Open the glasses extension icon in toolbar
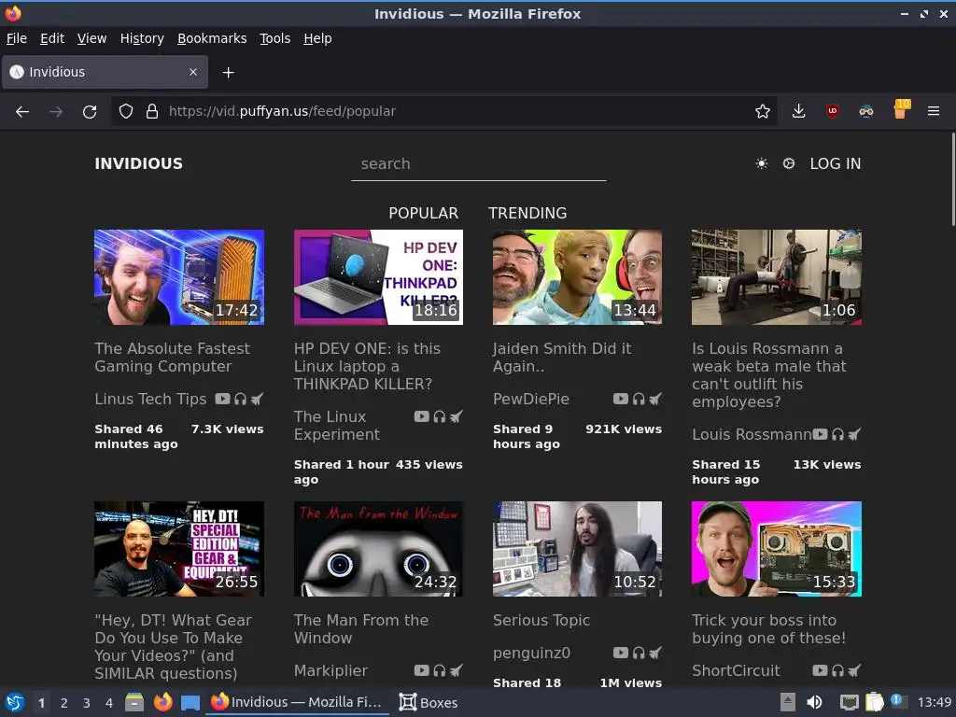Viewport: 956px width, 717px height. (x=865, y=111)
